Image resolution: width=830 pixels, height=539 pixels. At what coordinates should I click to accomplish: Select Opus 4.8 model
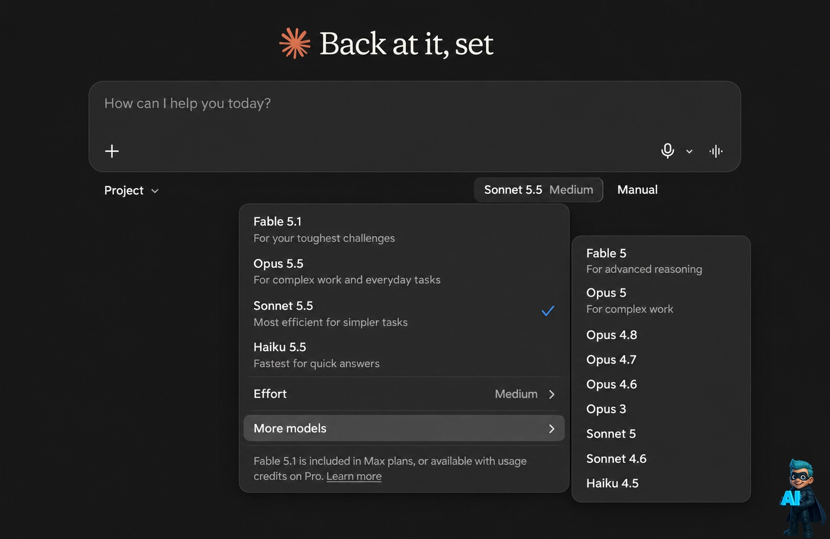click(661, 335)
